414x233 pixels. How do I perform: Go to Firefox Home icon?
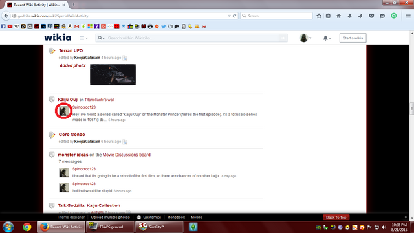click(x=339, y=16)
